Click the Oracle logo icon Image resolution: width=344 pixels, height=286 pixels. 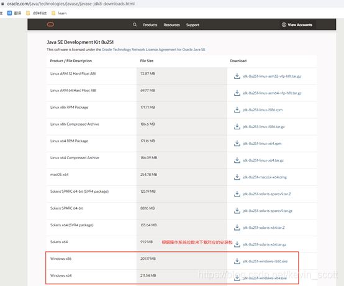point(50,24)
